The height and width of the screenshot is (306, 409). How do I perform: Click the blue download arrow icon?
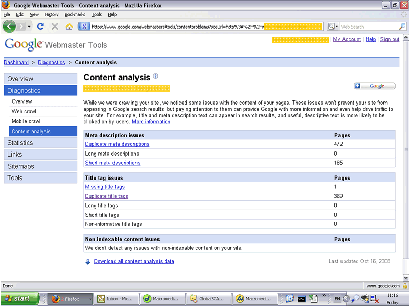point(88,262)
